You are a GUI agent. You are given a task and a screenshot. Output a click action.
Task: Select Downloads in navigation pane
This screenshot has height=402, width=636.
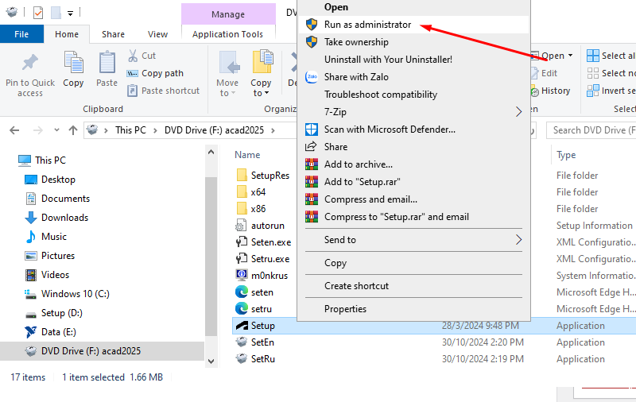(x=64, y=218)
